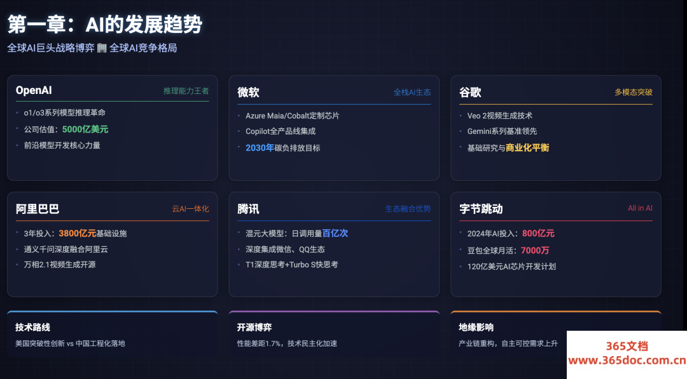687x379 pixels.
Task: Click the "字节跳动" card title
Action: point(481,209)
